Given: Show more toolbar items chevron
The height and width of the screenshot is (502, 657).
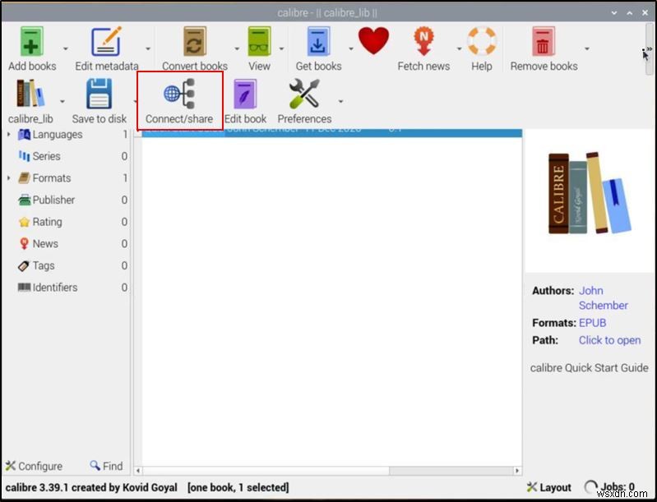Looking at the screenshot, I should point(649,49).
